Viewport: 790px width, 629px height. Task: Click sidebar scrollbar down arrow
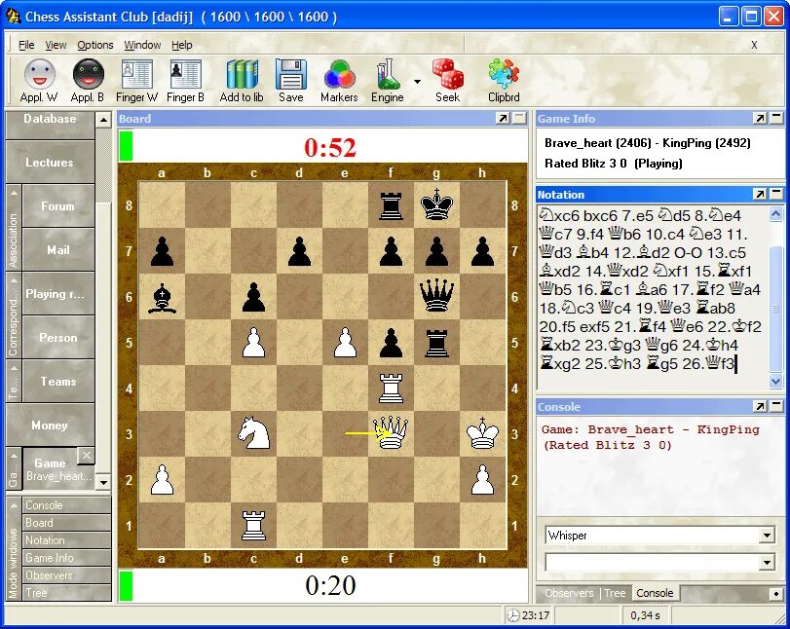pos(103,482)
